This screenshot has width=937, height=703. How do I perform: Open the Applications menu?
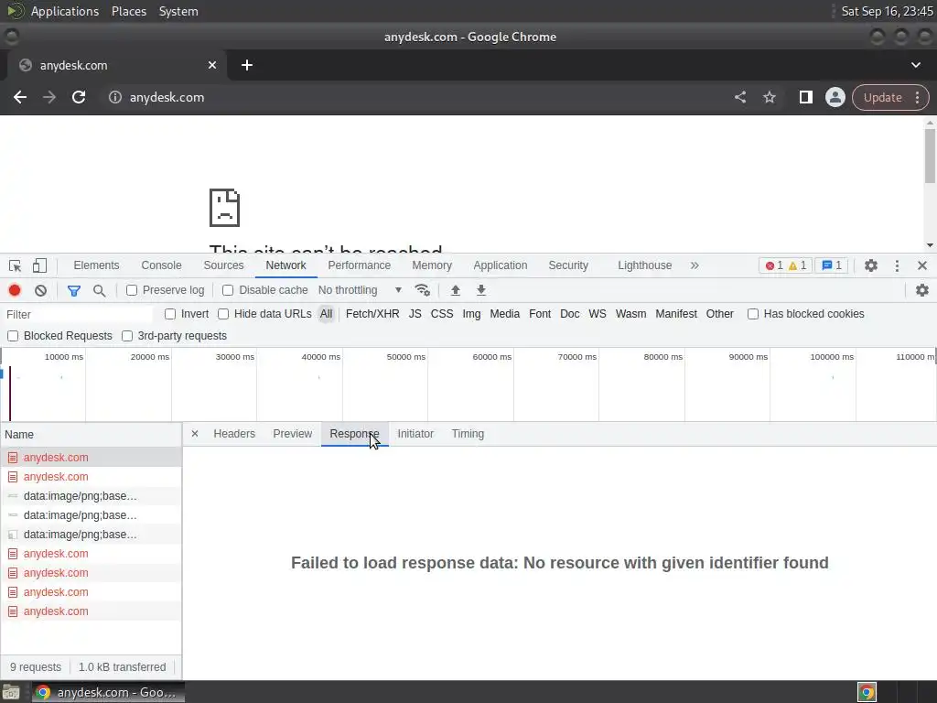65,11
